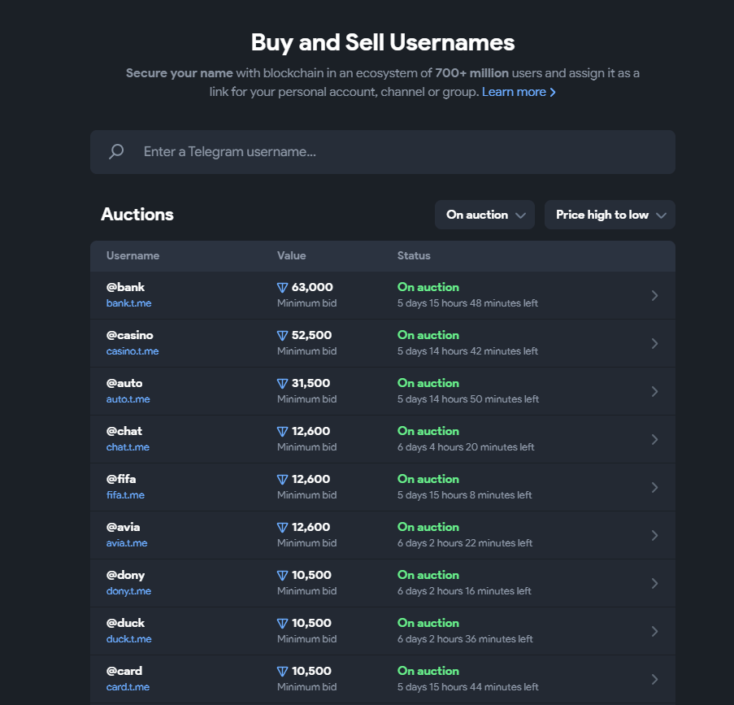Screen dimensions: 734x705
Task: Open bank.t.me link
Action: tap(128, 303)
